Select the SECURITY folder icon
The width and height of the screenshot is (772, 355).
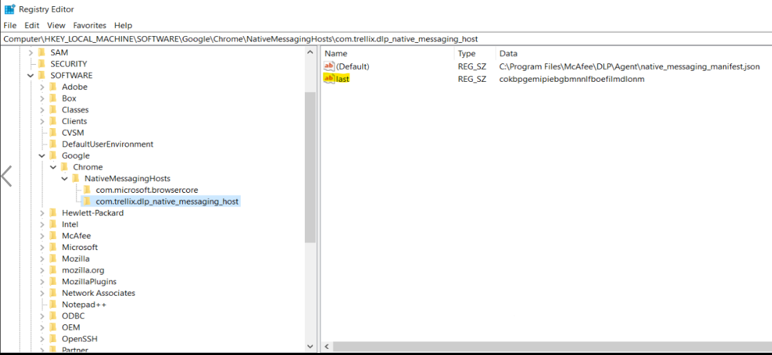pyautogui.click(x=42, y=63)
